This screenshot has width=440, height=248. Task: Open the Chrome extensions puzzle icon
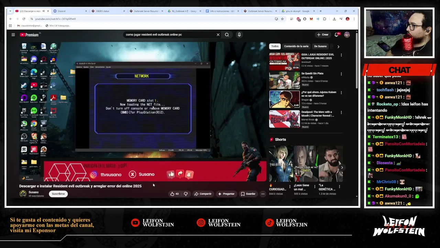point(324,19)
